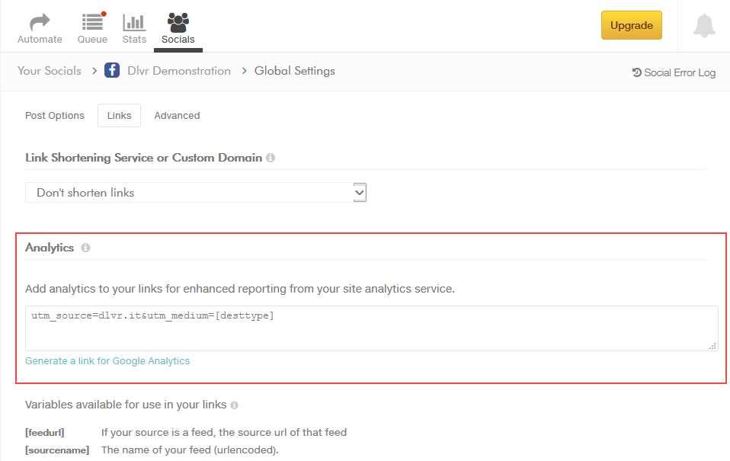Click the Link Shortening Service info icon
This screenshot has width=730, height=461.
(x=271, y=157)
